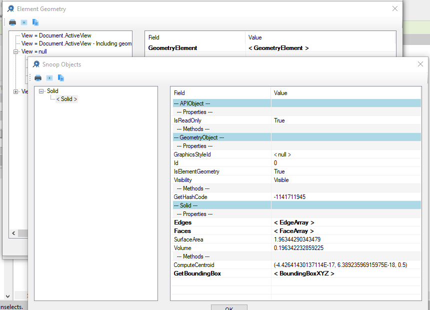Screen dimensions: 430x310
Task: Select the < Solid > tree item
Action: click(66, 98)
